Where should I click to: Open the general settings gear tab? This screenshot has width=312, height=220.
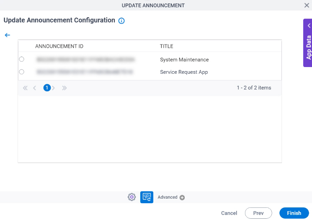[x=132, y=197]
